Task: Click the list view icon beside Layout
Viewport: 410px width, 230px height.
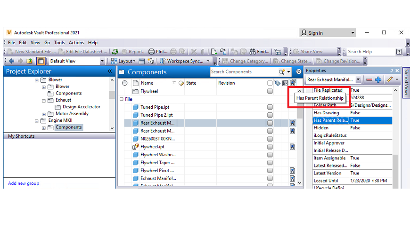Action: [x=142, y=61]
